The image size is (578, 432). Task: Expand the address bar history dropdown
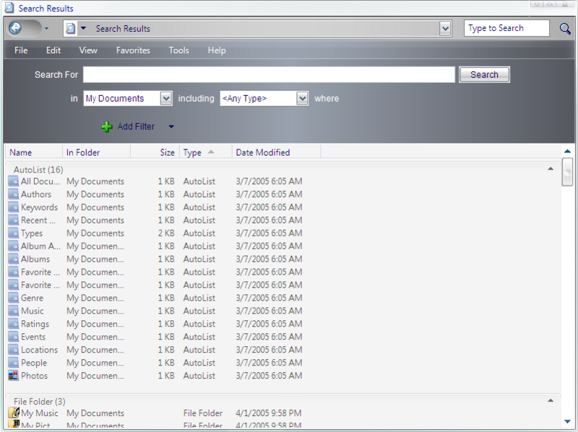click(445, 29)
